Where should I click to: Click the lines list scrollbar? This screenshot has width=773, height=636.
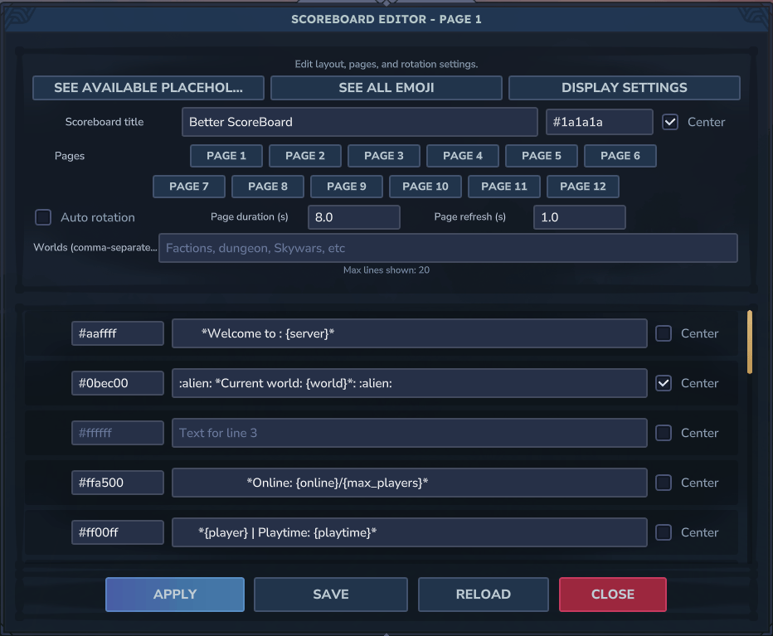750,342
